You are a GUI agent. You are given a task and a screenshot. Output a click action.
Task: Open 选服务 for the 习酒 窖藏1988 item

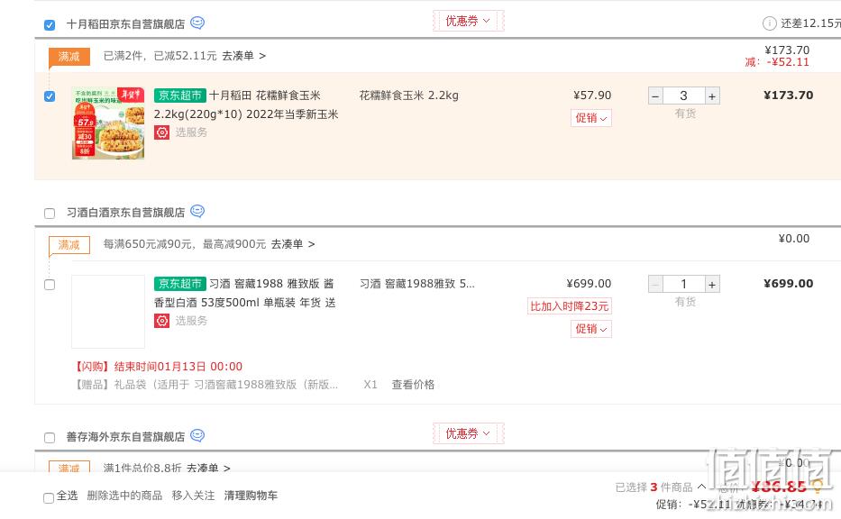pos(191,320)
